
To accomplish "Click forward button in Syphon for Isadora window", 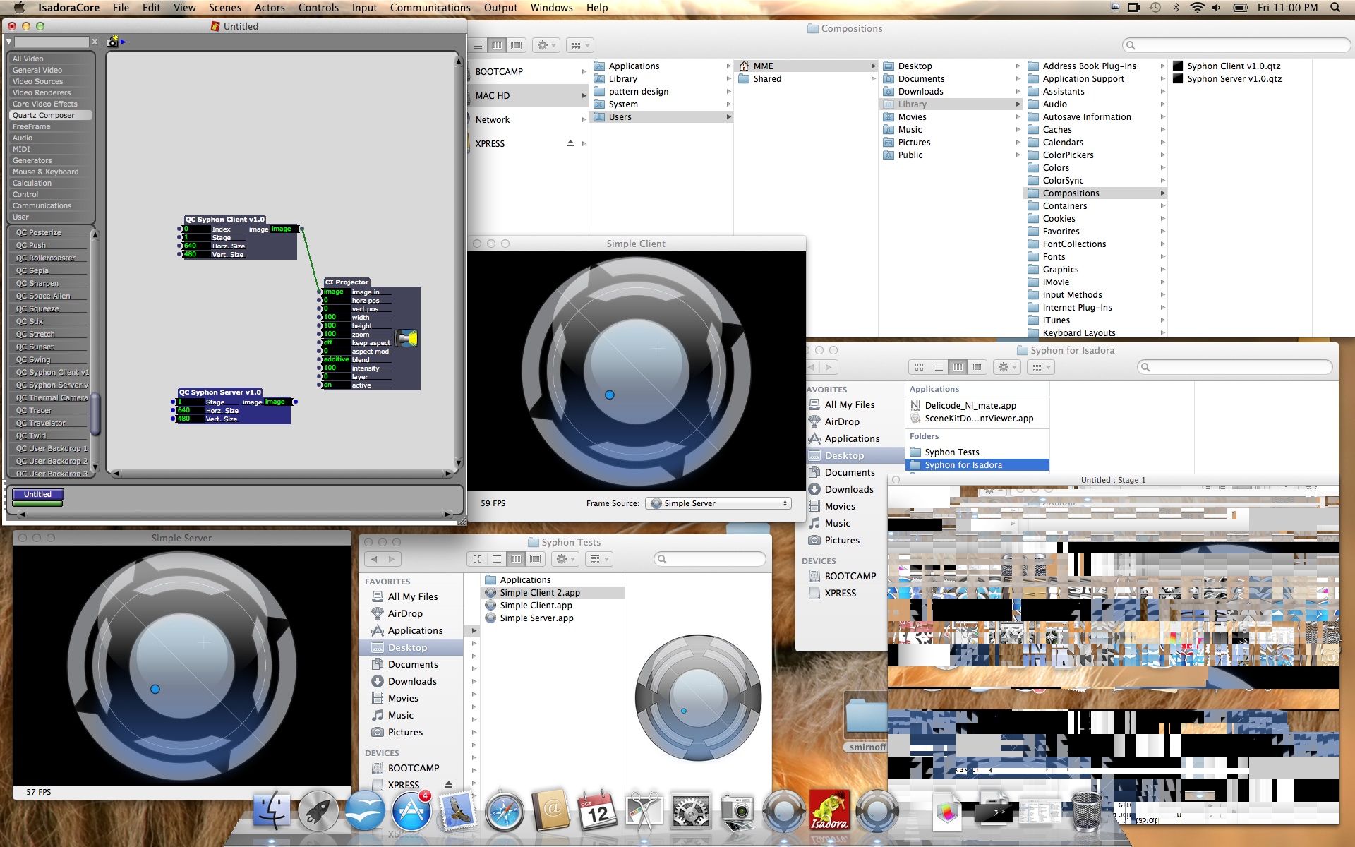I will [x=829, y=367].
